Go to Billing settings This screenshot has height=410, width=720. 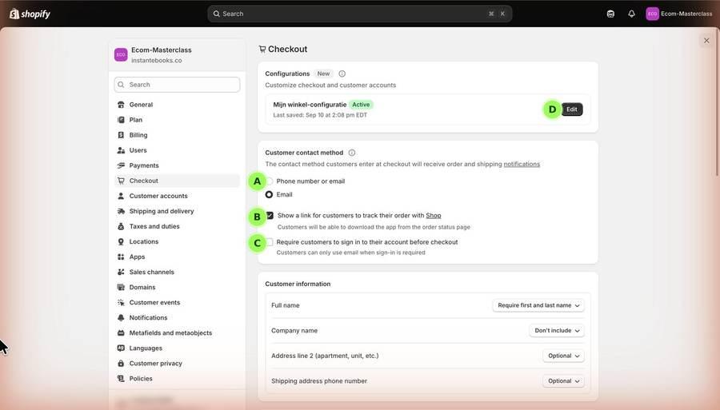(177, 135)
